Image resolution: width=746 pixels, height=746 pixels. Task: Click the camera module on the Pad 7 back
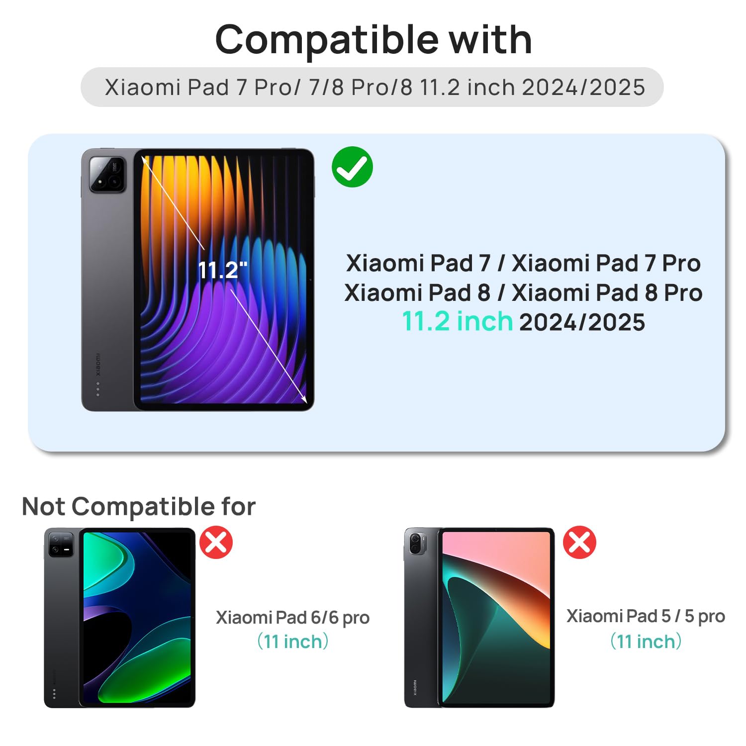click(x=107, y=174)
